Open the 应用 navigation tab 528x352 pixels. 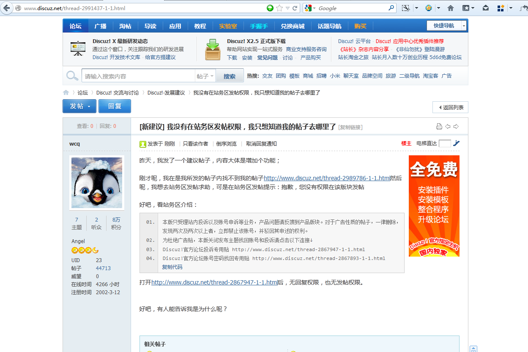click(x=175, y=26)
